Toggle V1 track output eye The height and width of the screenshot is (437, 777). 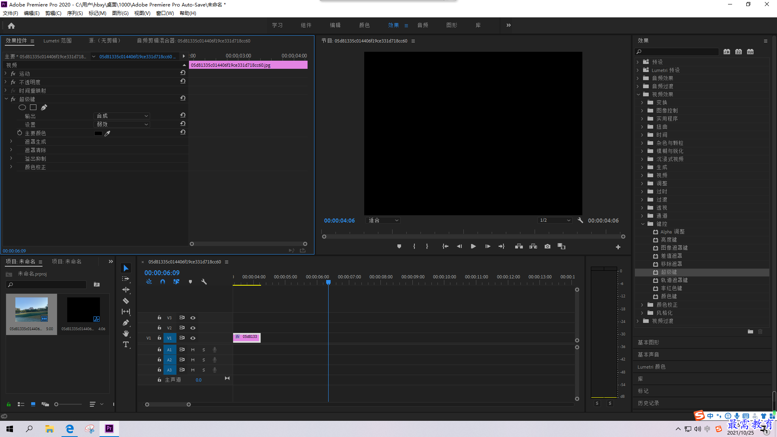(193, 338)
